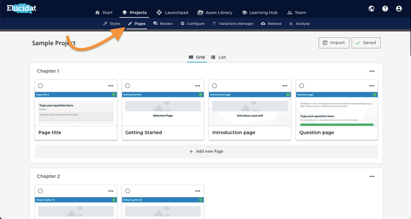Select the Getting Started page radio
Image resolution: width=411 pixels, height=219 pixels.
coord(127,86)
